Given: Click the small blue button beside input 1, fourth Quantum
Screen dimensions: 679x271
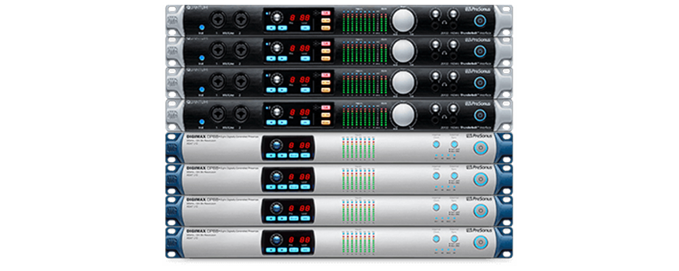Looking at the screenshot, I should pos(200,121).
